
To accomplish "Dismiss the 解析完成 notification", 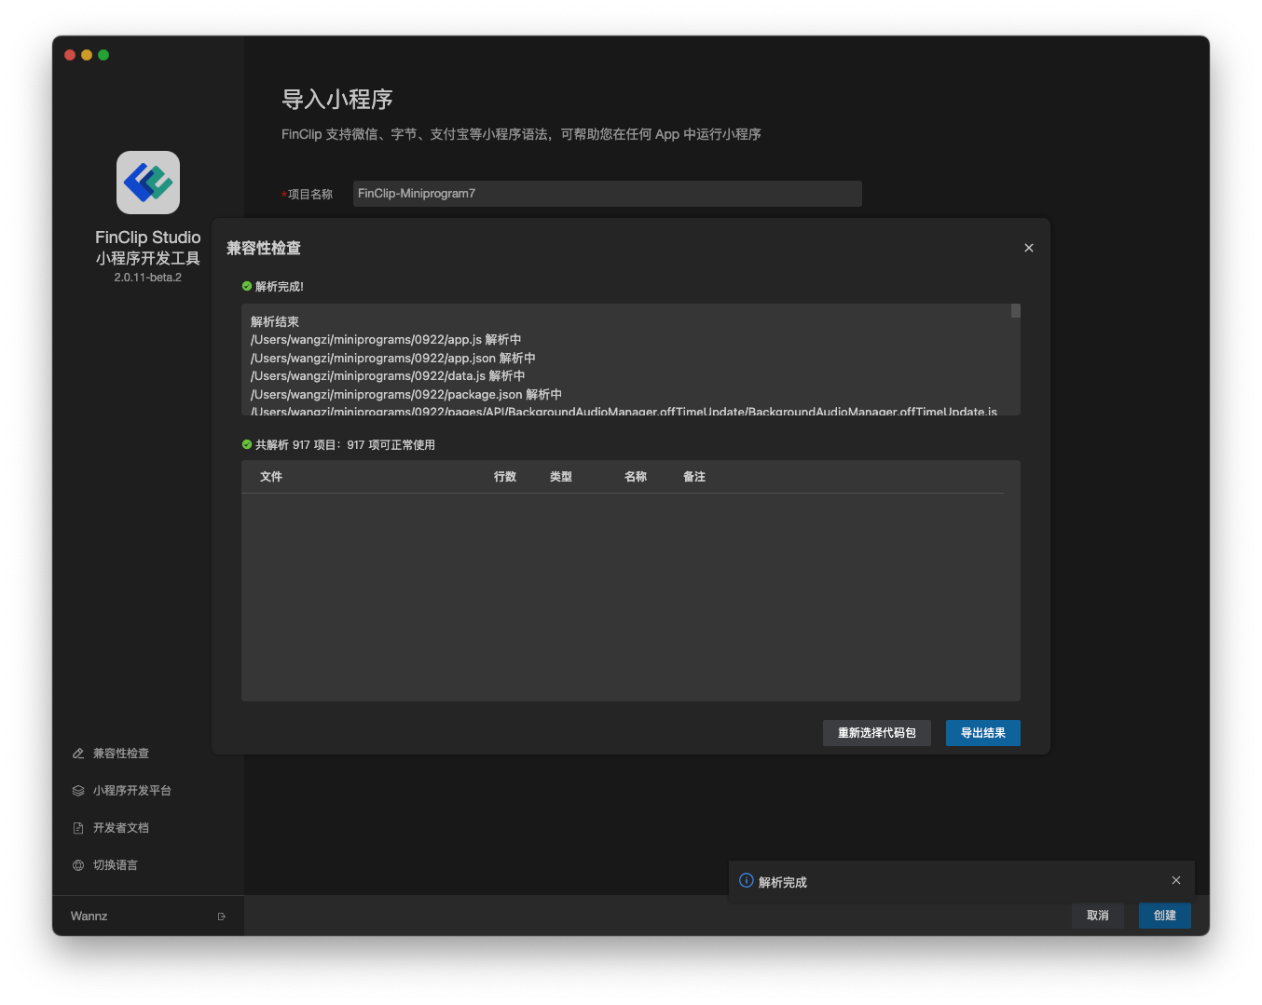I will 1175,879.
